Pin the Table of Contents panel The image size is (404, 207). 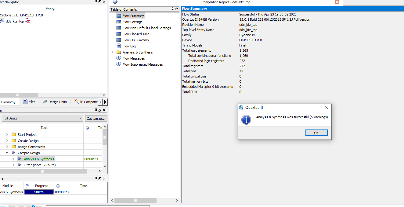[x=173, y=9]
